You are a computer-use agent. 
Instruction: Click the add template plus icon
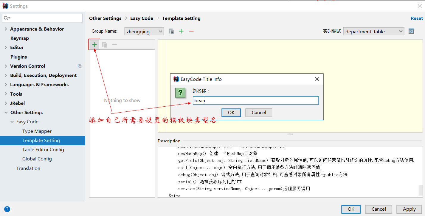point(94,45)
